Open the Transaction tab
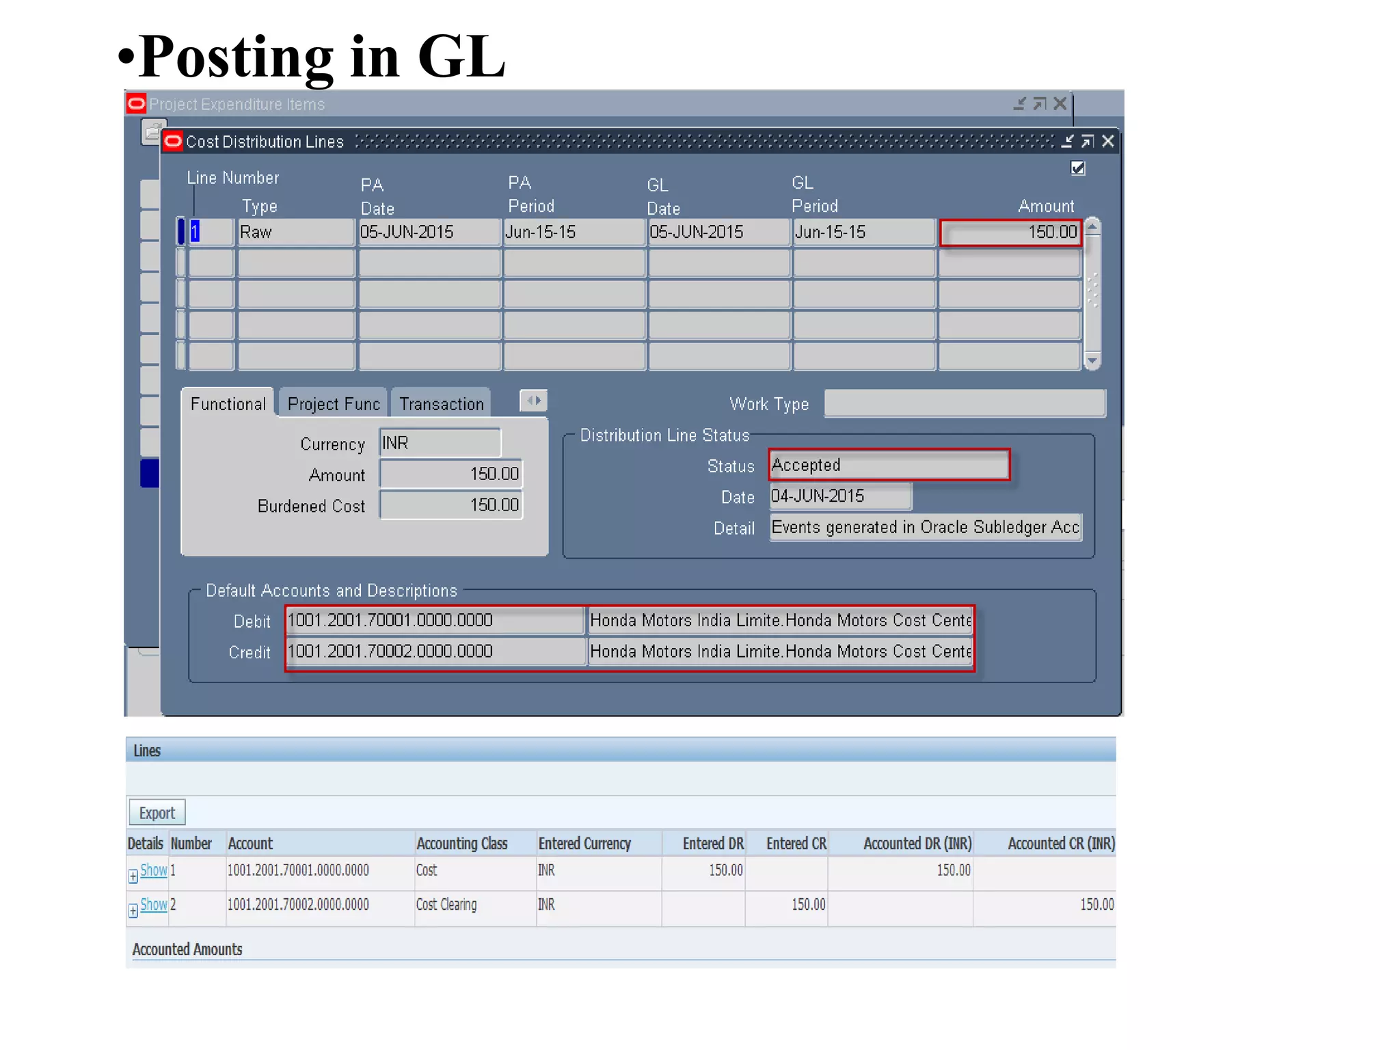The width and height of the screenshot is (1400, 1050). (441, 404)
